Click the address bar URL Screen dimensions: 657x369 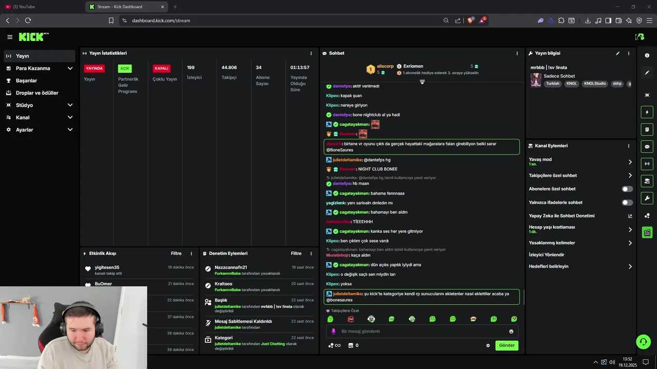pyautogui.click(x=161, y=20)
